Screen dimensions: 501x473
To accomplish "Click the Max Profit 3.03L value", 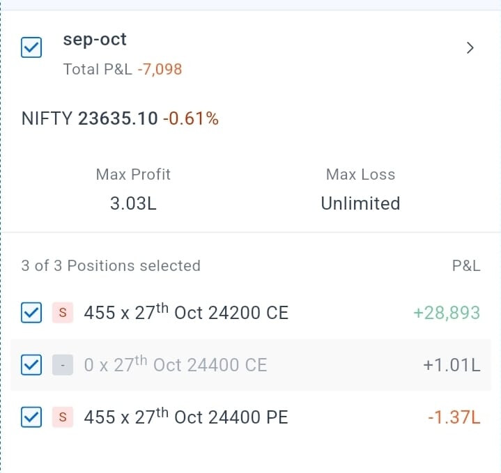I will tap(133, 203).
